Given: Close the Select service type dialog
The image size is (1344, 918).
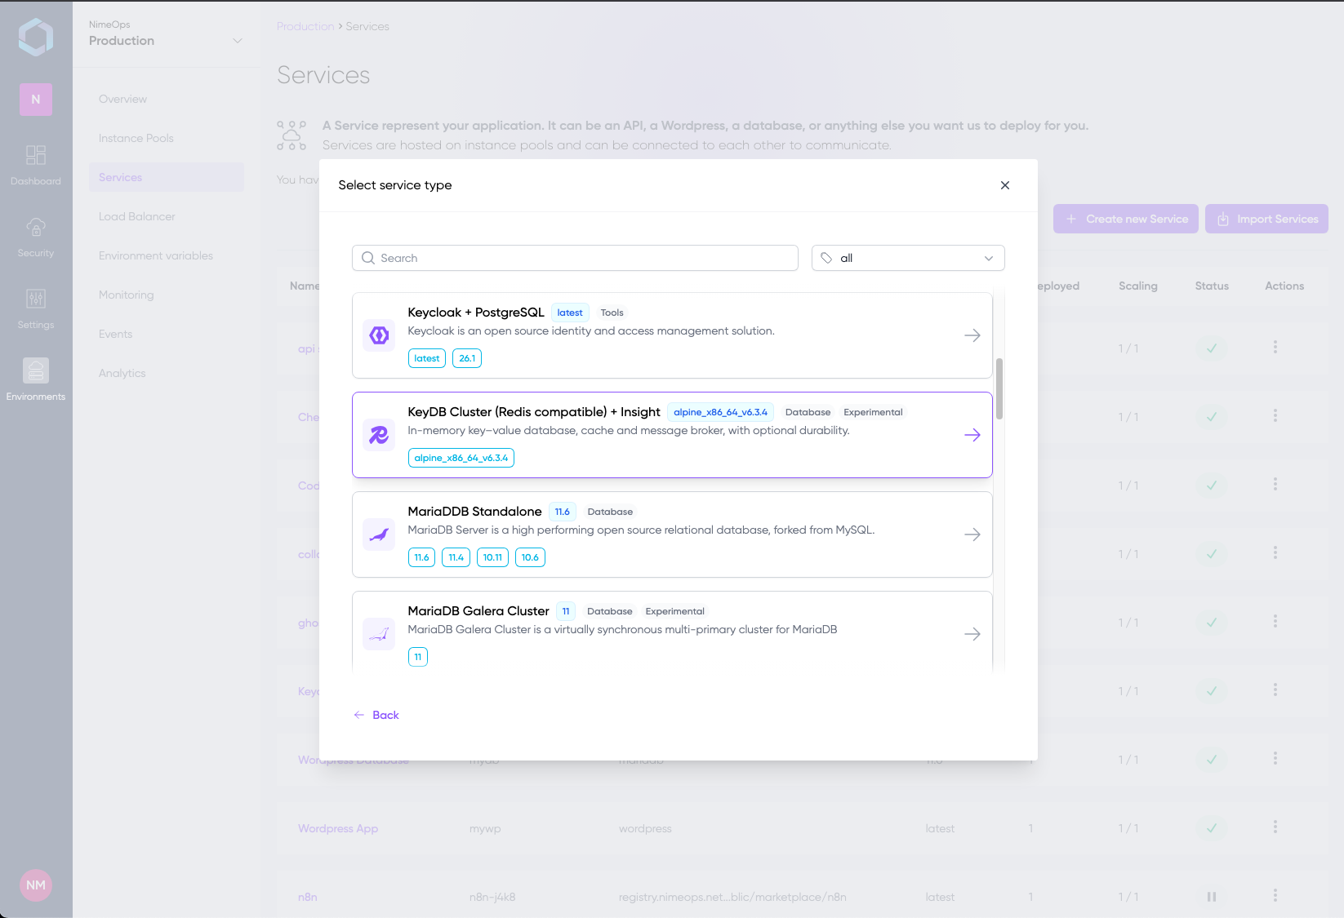Looking at the screenshot, I should click(1005, 185).
